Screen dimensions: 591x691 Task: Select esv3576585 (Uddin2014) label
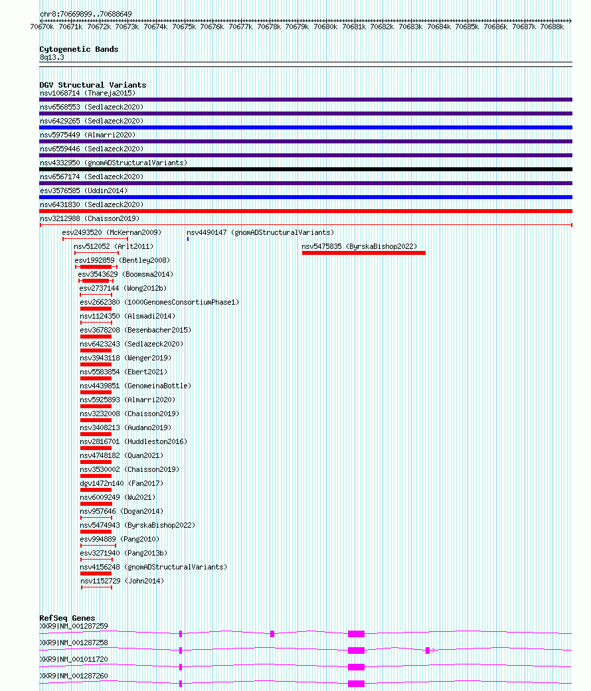84,191
